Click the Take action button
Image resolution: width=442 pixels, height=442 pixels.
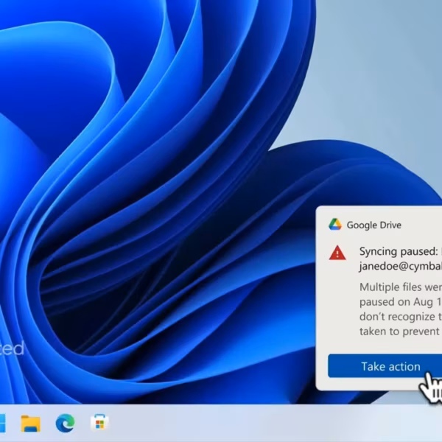(x=385, y=366)
